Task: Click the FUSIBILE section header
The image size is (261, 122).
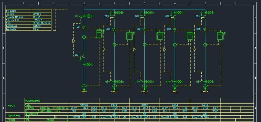Action: (12, 120)
